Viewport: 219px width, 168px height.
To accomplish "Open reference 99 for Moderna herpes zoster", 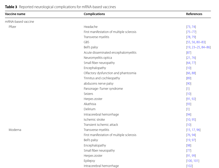I will click(193, 156).
